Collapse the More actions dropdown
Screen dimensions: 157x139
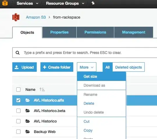87,67
